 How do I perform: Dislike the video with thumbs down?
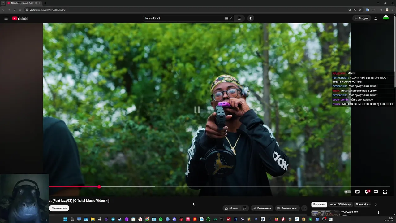click(244, 208)
